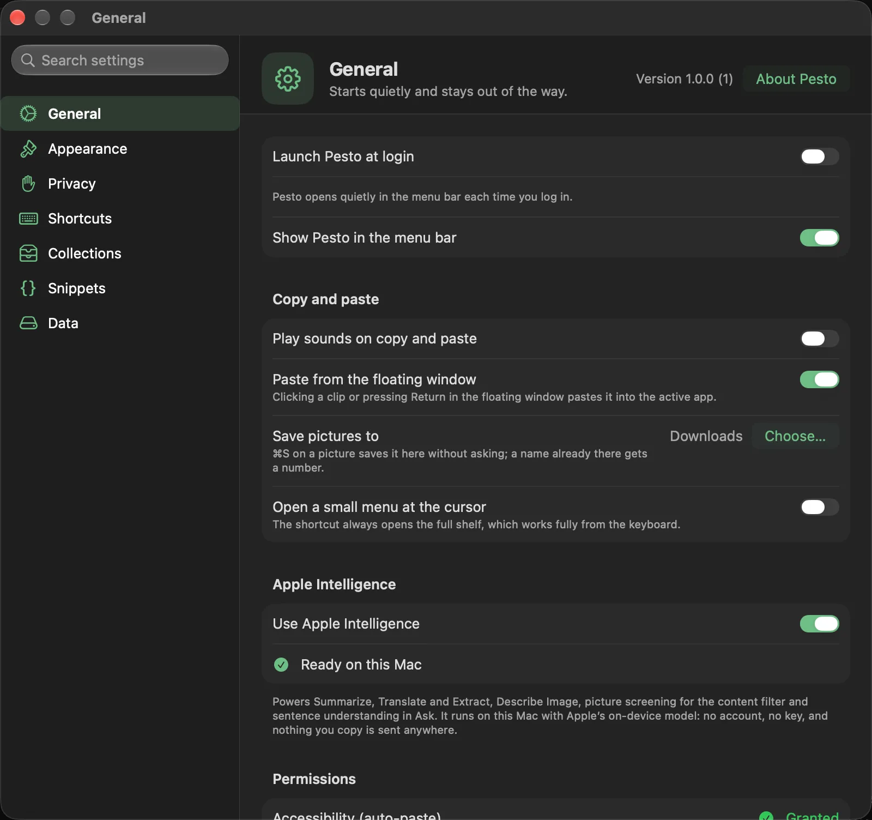
Task: Click the Version 1.0.0 (1) text
Action: 685,79
